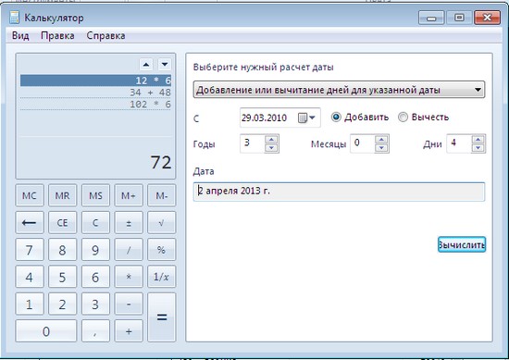Screen dimensions: 509x360
Task: Click the Дни number field
Action: [x=459, y=143]
